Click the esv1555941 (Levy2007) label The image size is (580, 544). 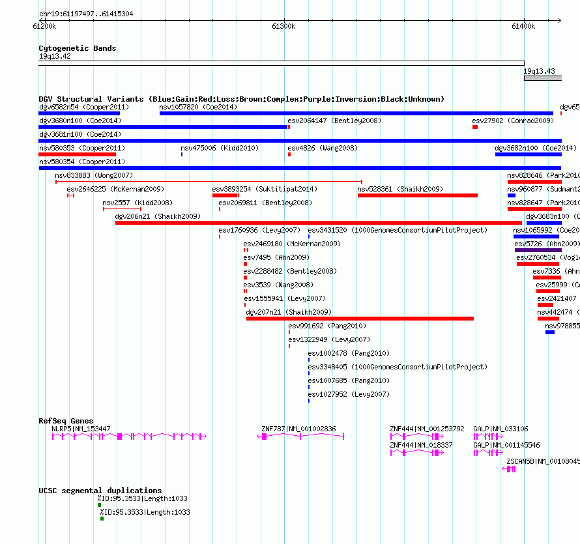tap(285, 299)
